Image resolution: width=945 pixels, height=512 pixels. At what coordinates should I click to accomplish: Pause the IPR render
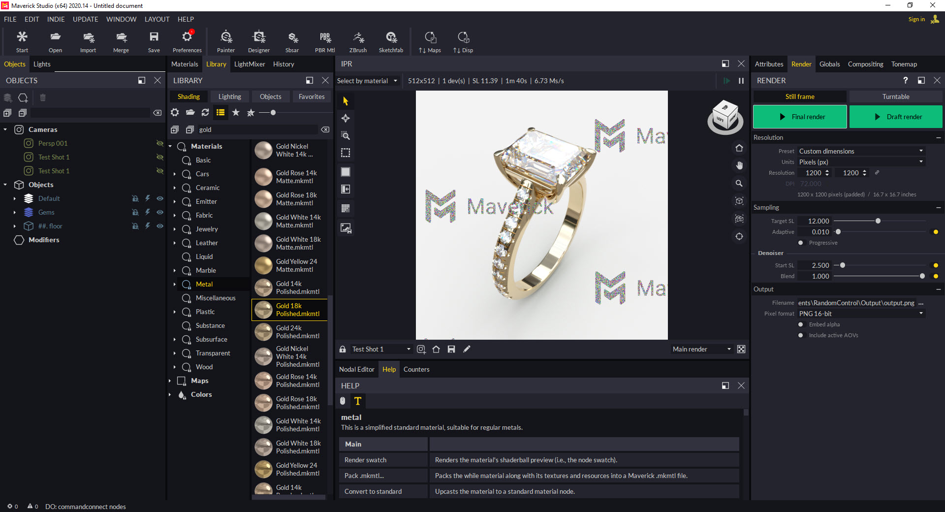coord(741,81)
